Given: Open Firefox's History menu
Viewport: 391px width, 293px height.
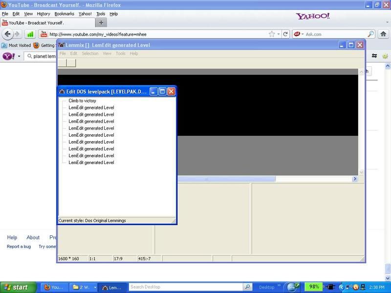Looking at the screenshot, I should [x=43, y=14].
